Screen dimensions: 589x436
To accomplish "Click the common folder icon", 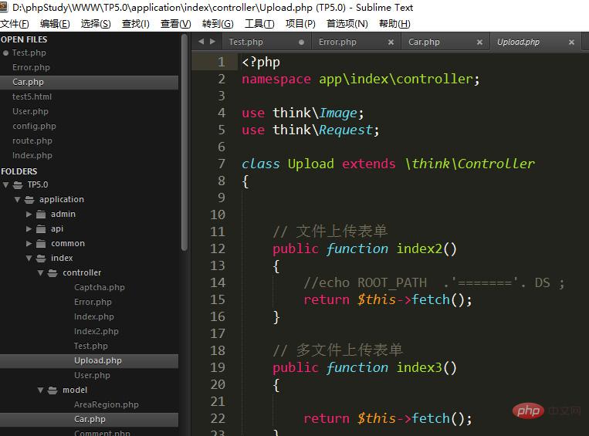I will pyautogui.click(x=41, y=244).
